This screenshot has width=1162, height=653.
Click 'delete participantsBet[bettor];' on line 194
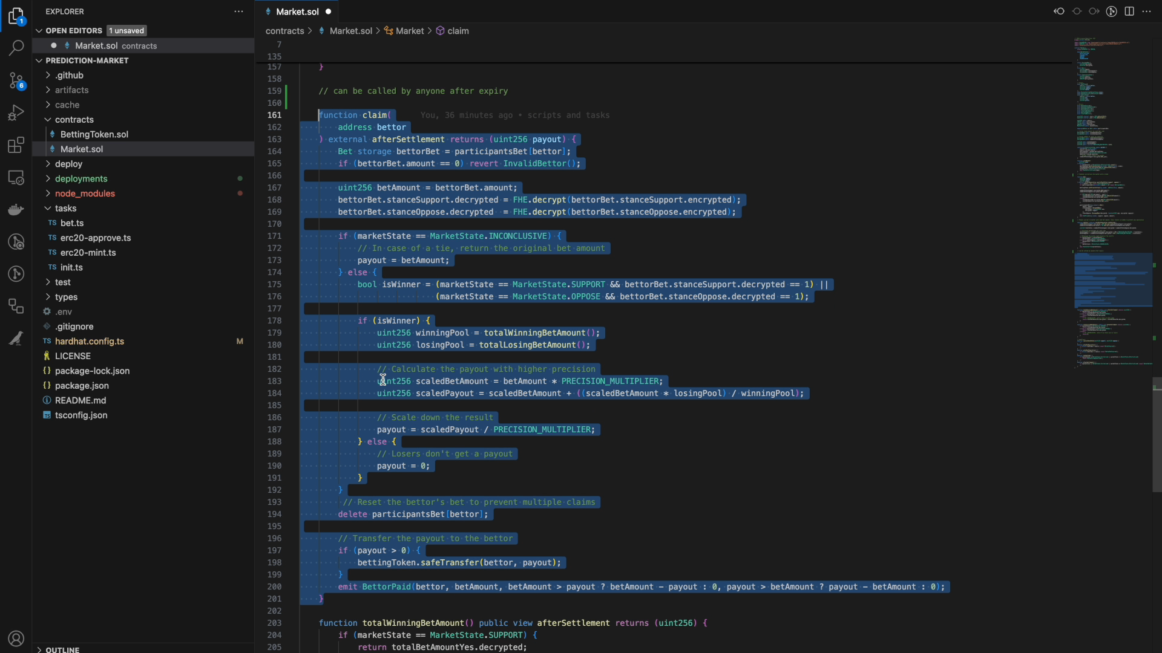click(x=413, y=514)
